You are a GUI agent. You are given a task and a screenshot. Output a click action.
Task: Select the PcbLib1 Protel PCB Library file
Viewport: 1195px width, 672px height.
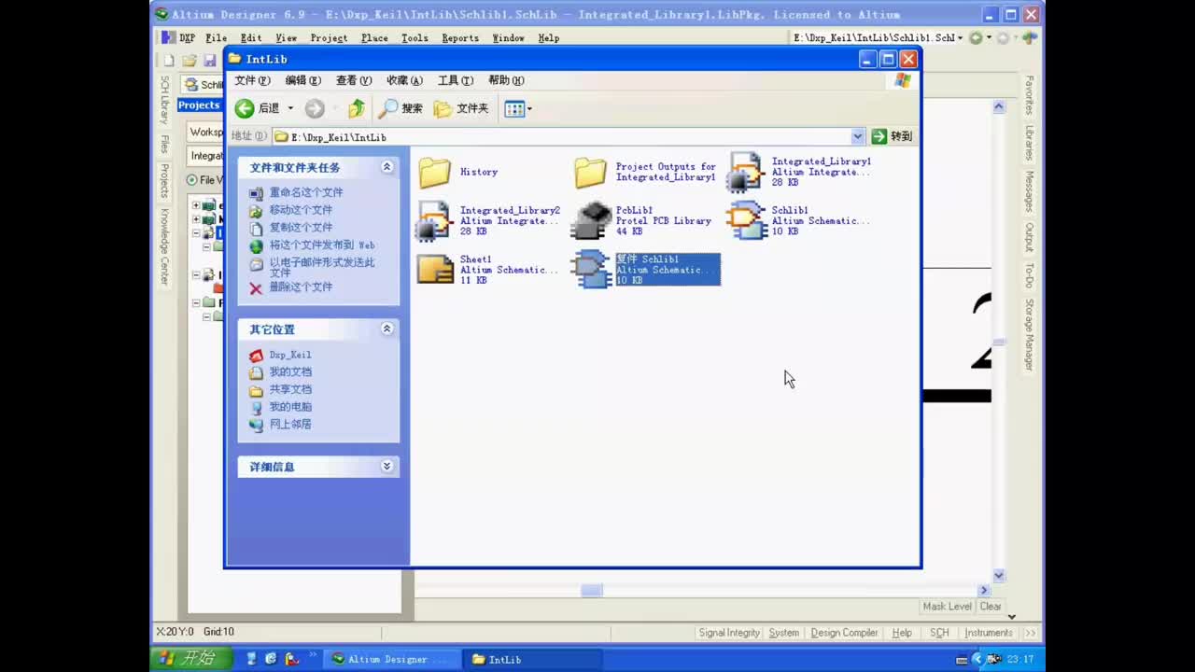coord(642,221)
